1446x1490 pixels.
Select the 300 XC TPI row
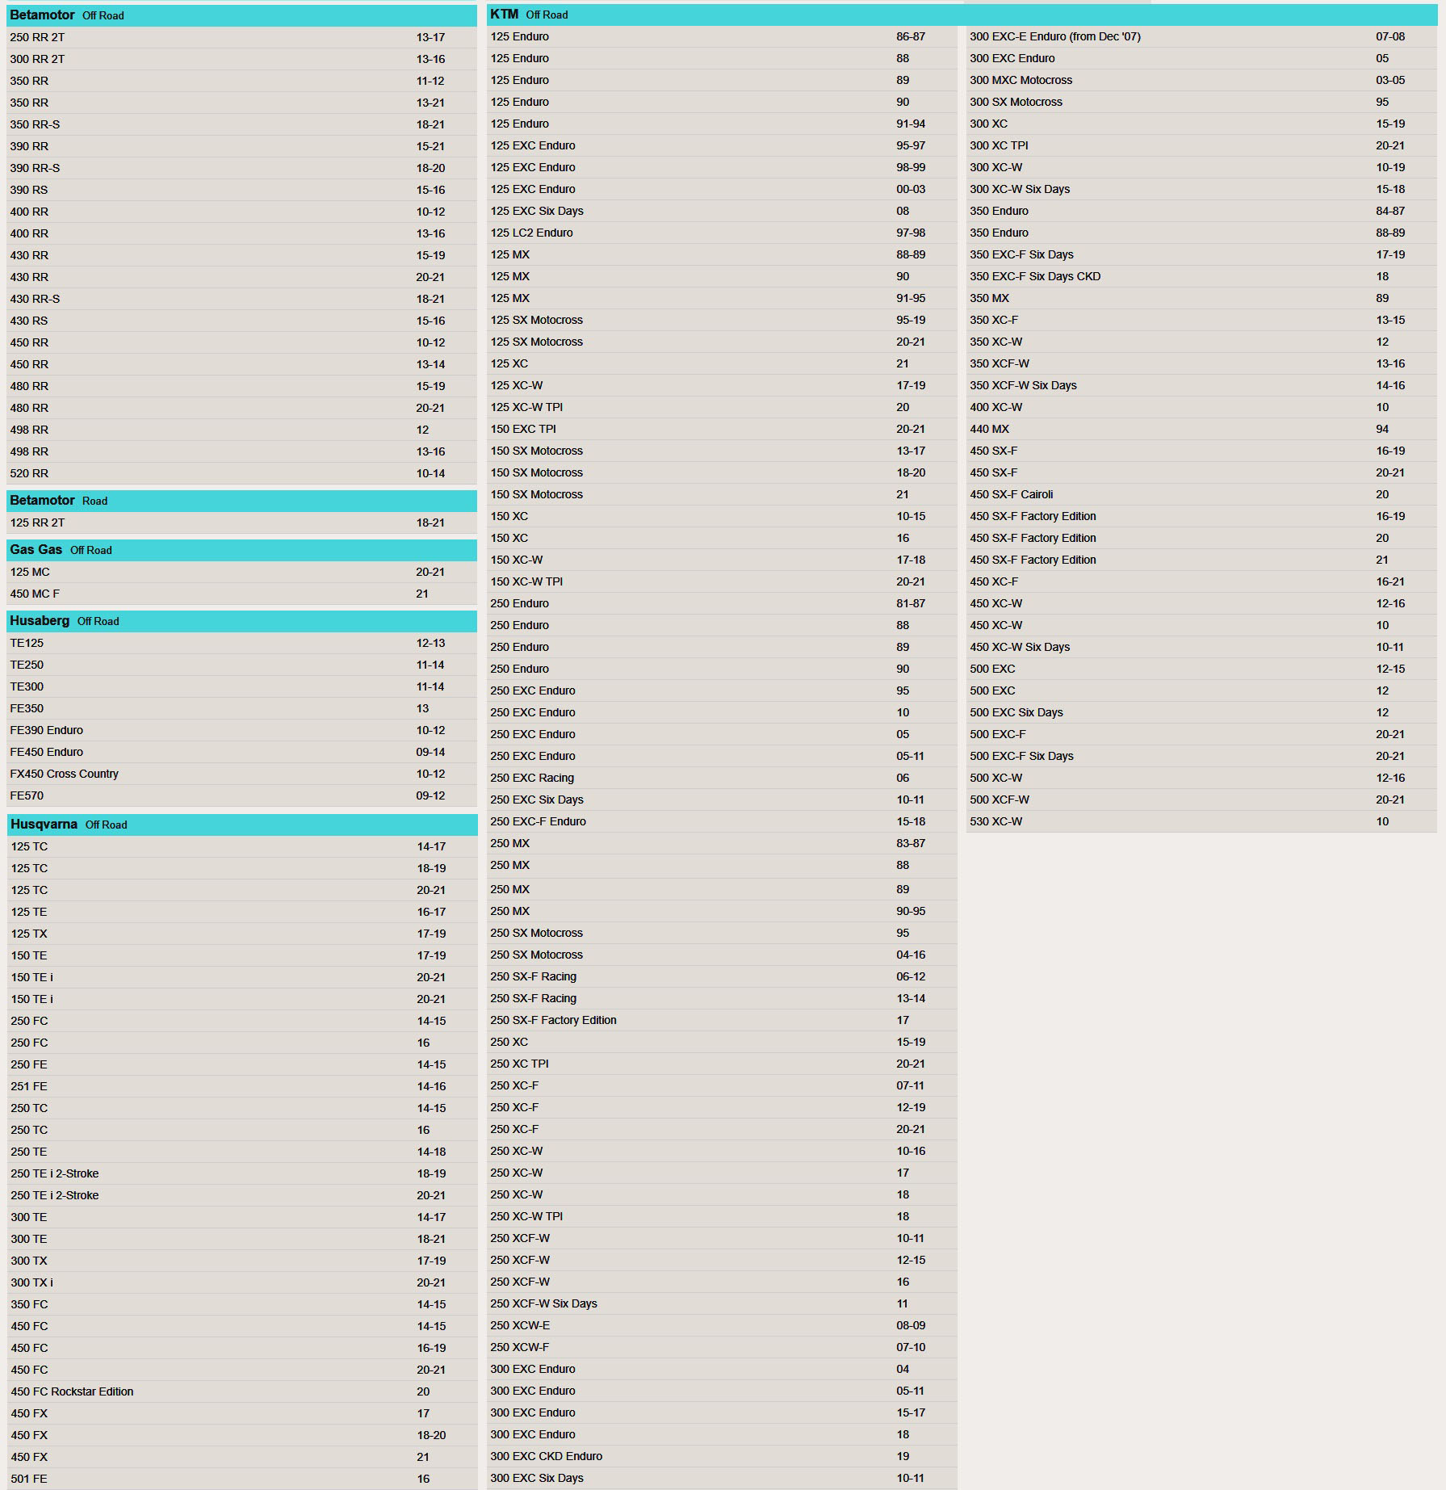click(1201, 145)
